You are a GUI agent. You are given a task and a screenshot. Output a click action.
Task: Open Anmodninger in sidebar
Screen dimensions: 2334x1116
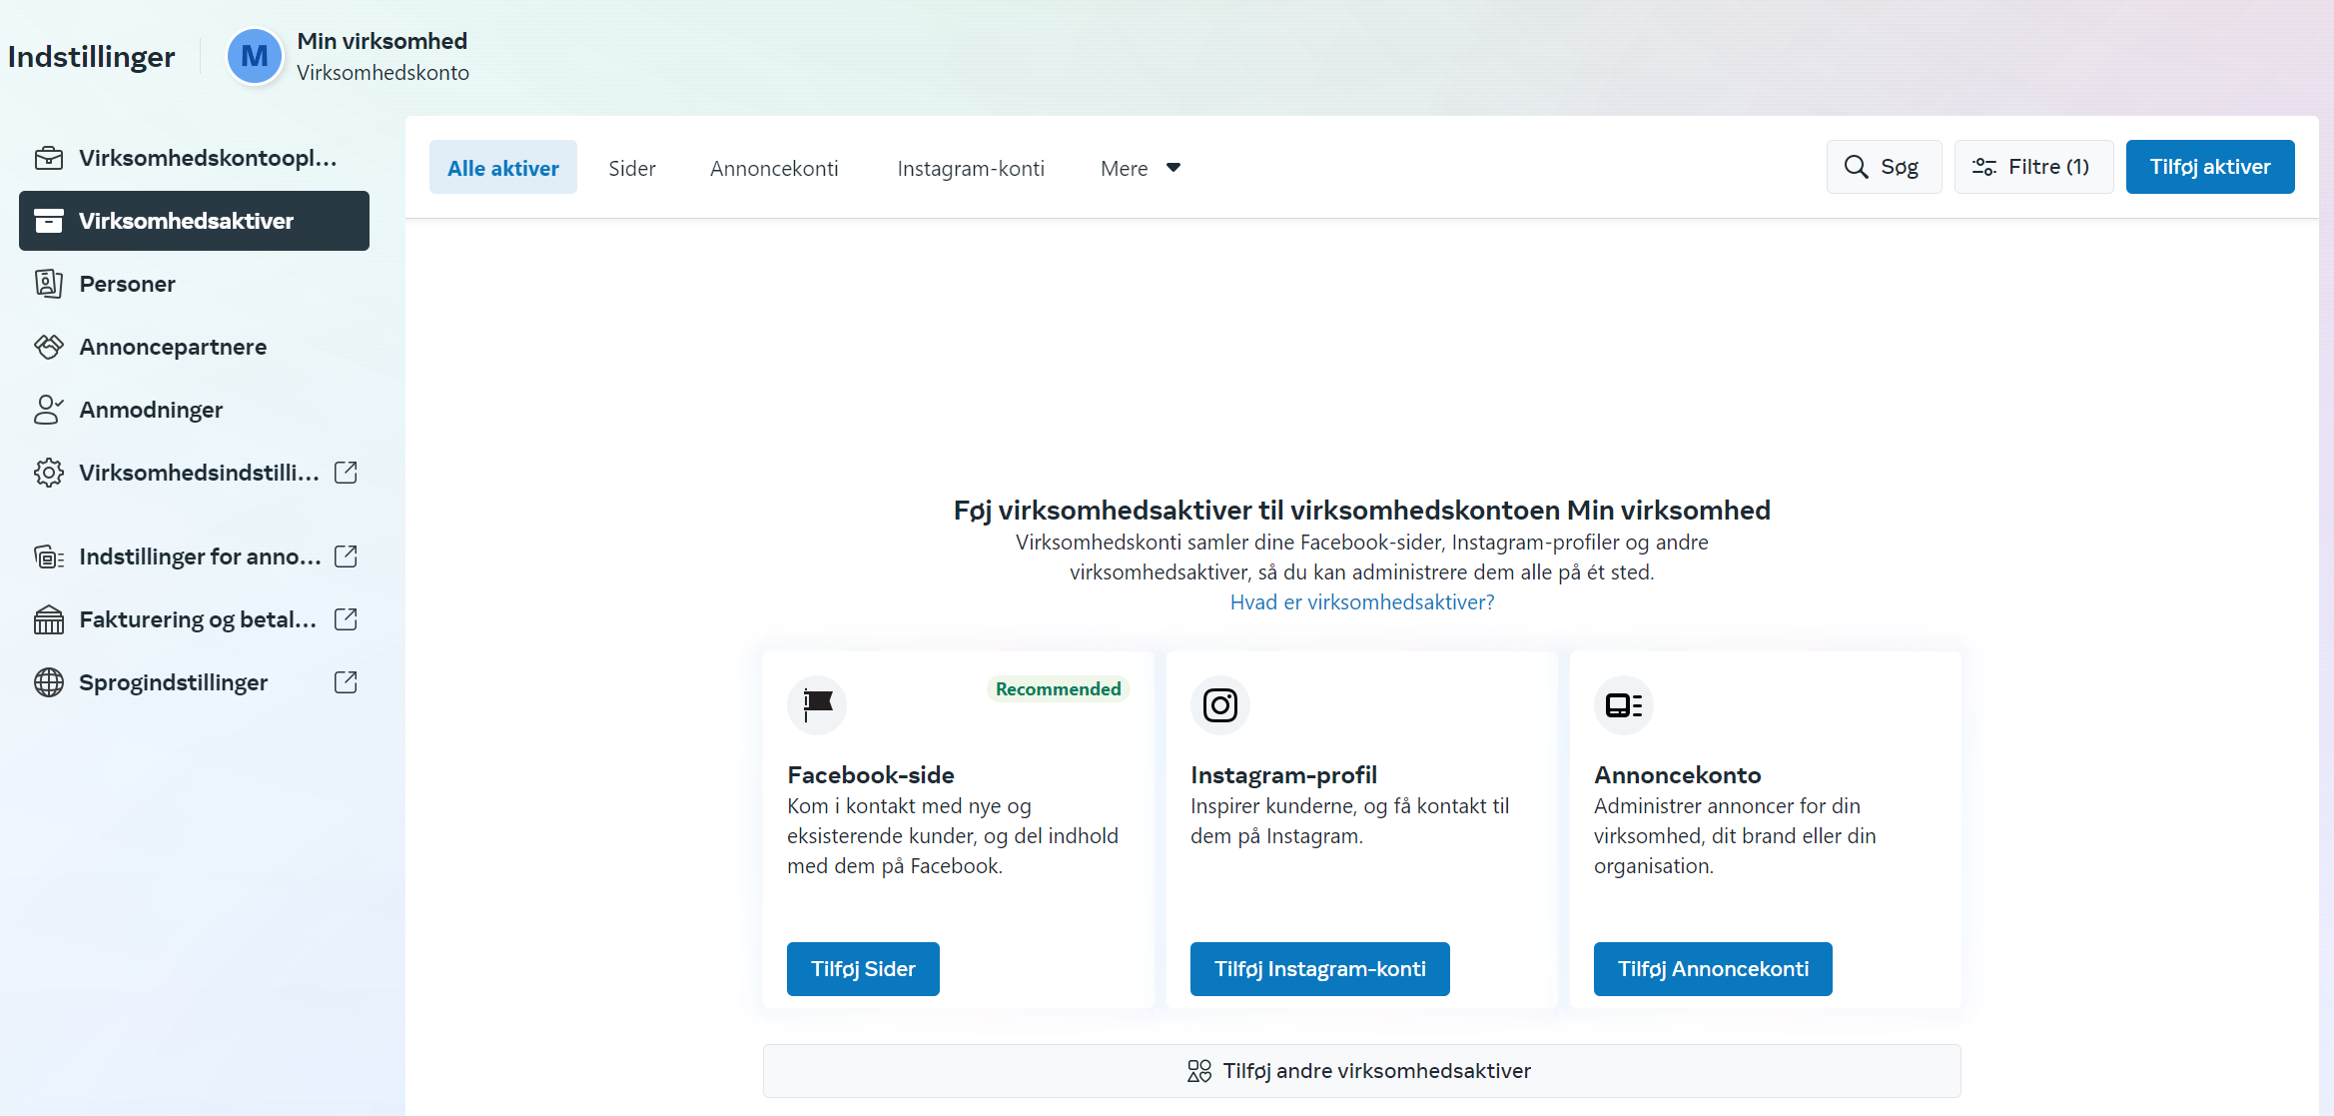tap(194, 410)
